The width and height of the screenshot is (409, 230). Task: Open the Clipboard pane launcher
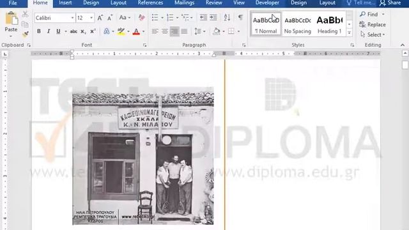coord(29,45)
